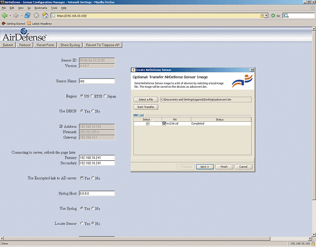Go back with the Firefox Back arrow
This screenshot has height=247, width=316.
click(4, 15)
